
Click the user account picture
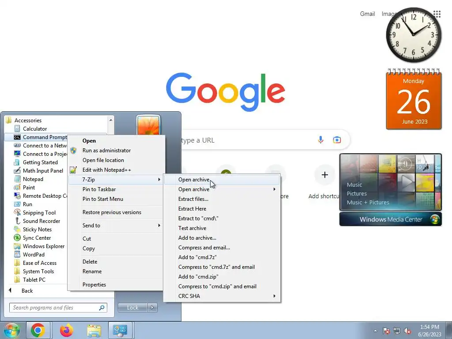click(148, 125)
